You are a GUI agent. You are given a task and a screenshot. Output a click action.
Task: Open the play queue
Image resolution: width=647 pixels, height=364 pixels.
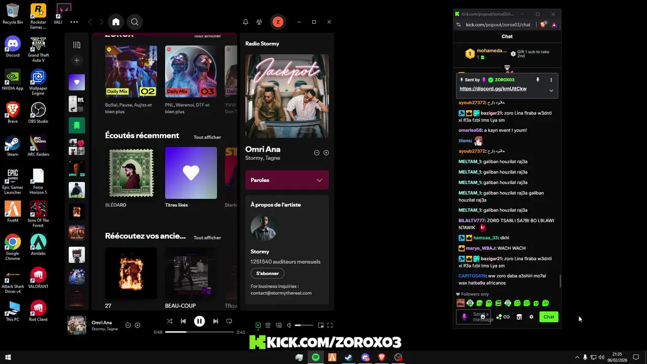[268, 325]
